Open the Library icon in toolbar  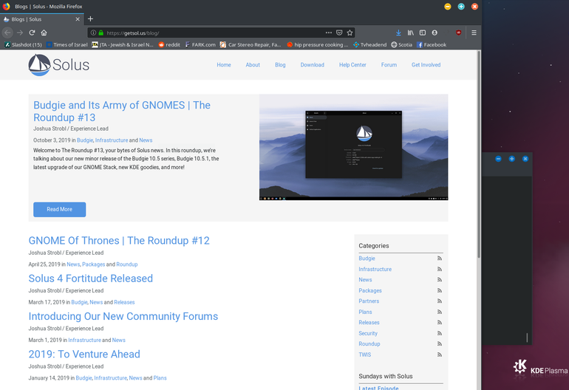410,32
